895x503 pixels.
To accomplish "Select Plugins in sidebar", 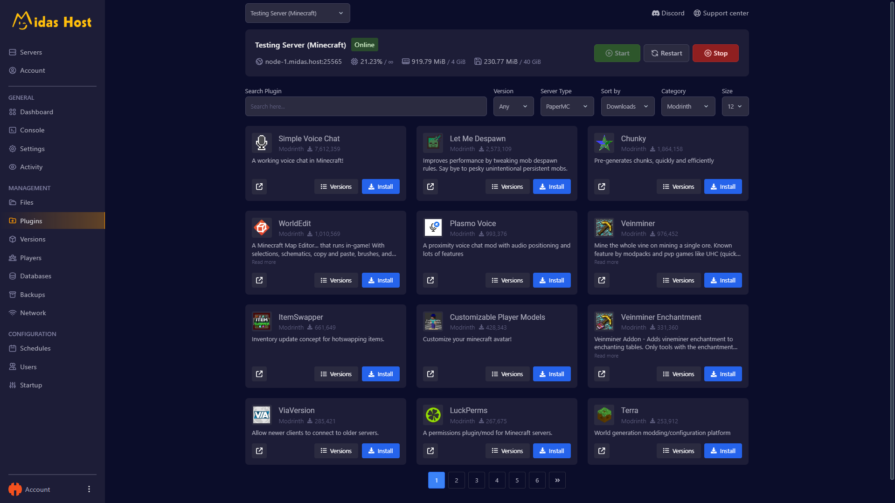I will 52,220.
